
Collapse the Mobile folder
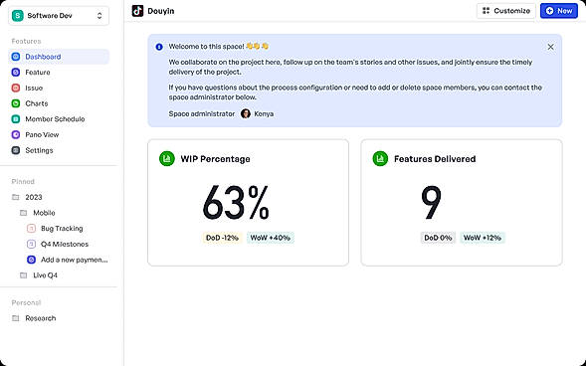tap(23, 213)
